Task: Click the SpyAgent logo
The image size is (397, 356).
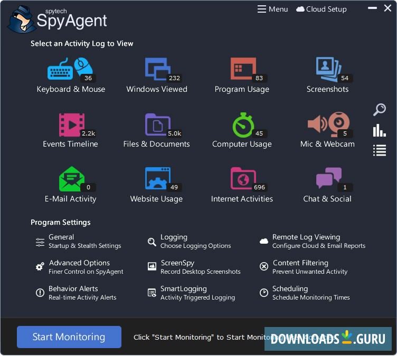Action: (58, 19)
